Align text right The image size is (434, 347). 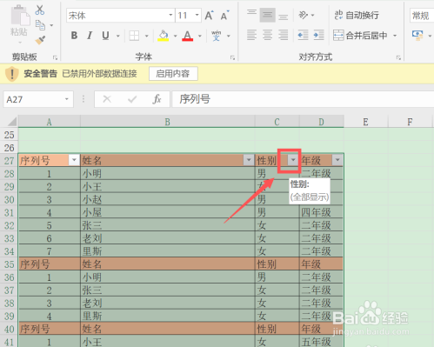pos(283,36)
